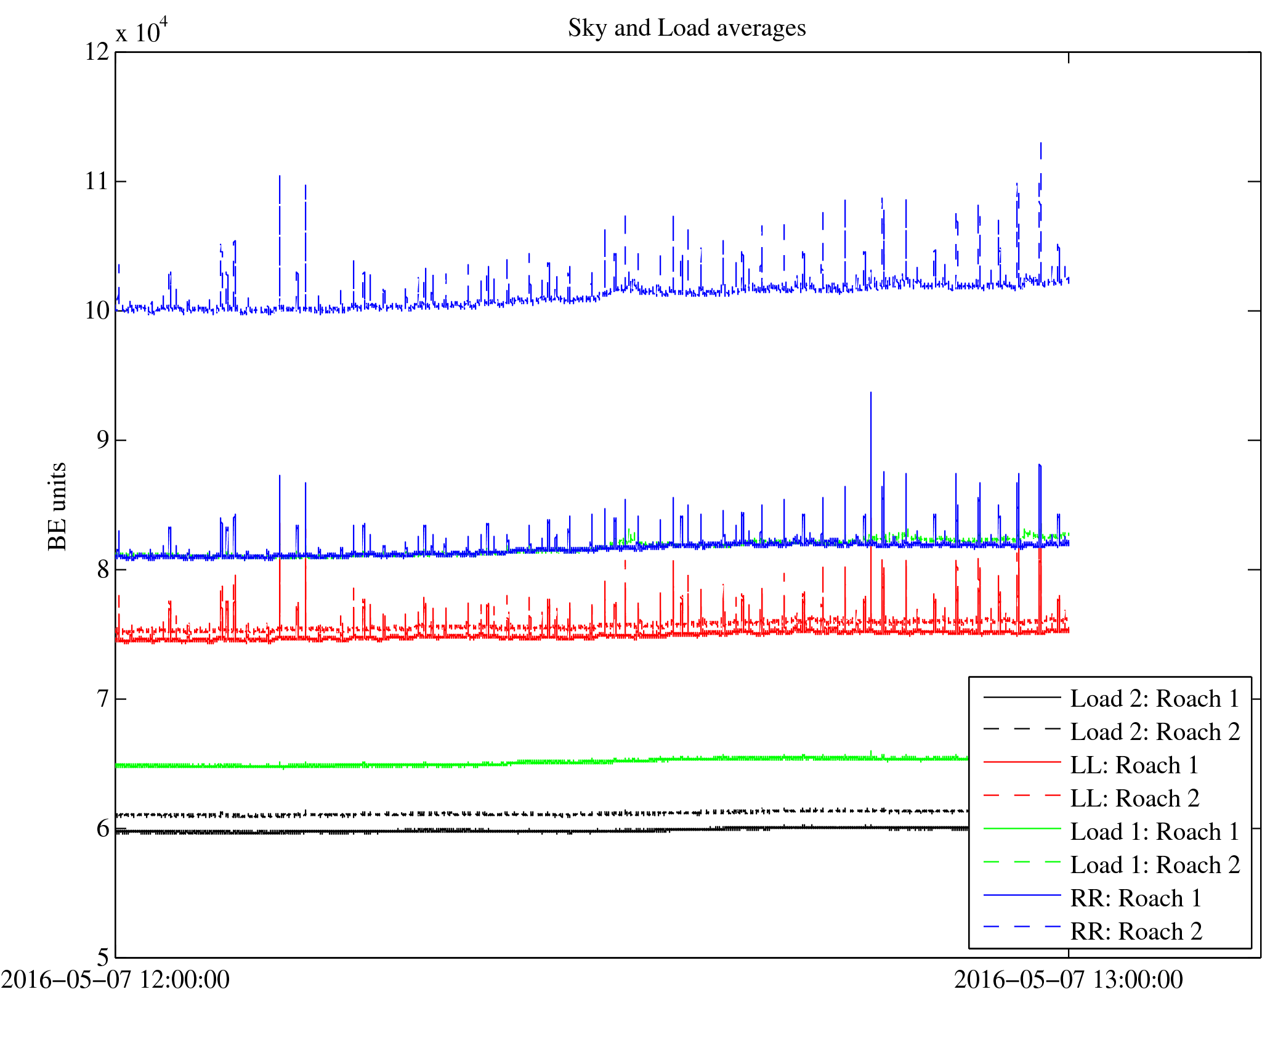Click 'LL: Roach 1' legend label

click(1134, 765)
